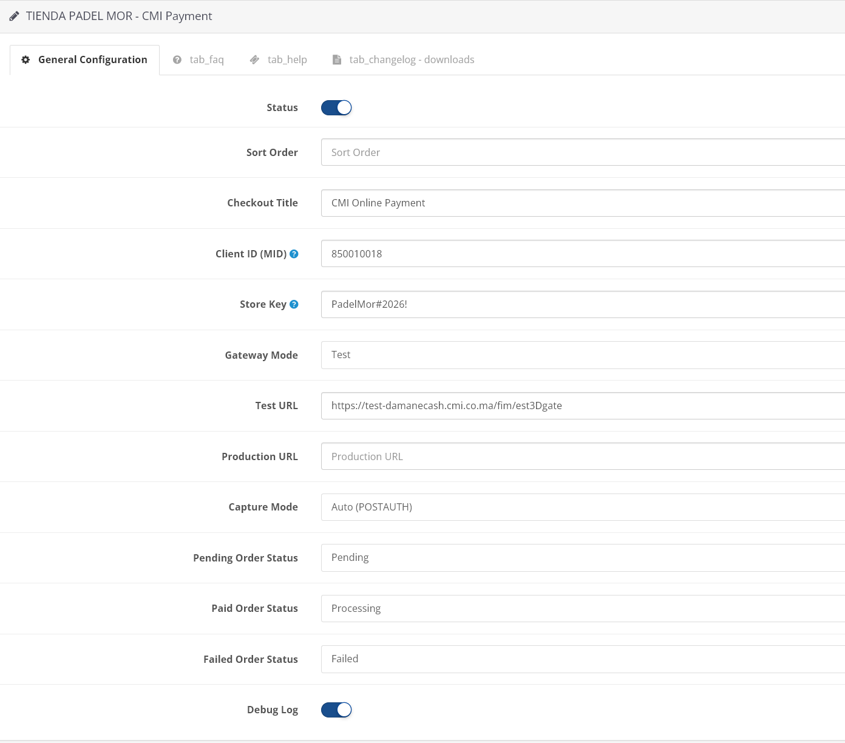Switch to the tab_faq tab
The width and height of the screenshot is (845, 743).
pos(206,59)
